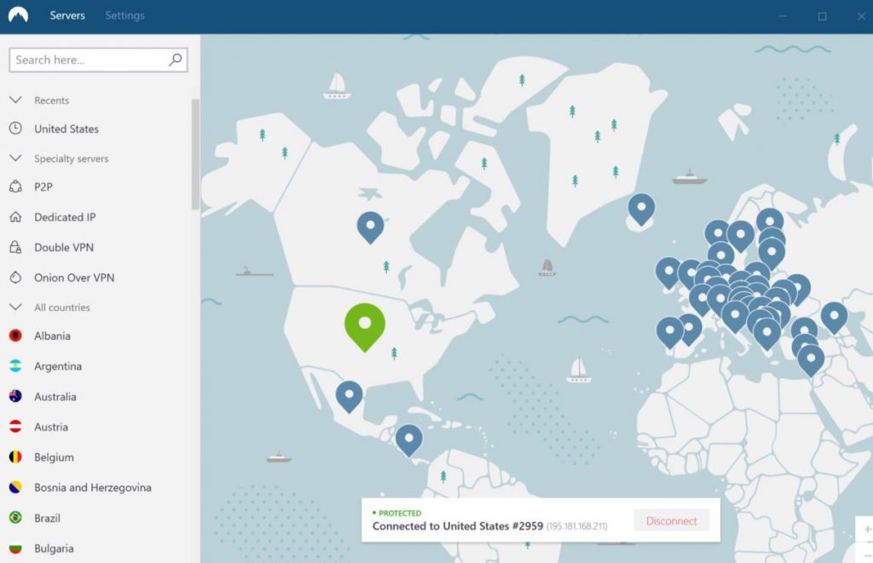Click the Canada map pin

pos(370,227)
